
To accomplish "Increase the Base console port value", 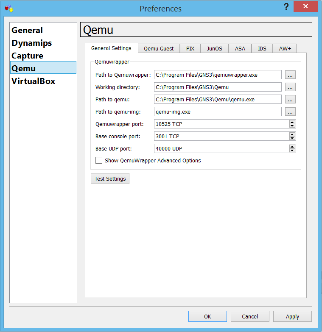I will [x=292, y=134].
